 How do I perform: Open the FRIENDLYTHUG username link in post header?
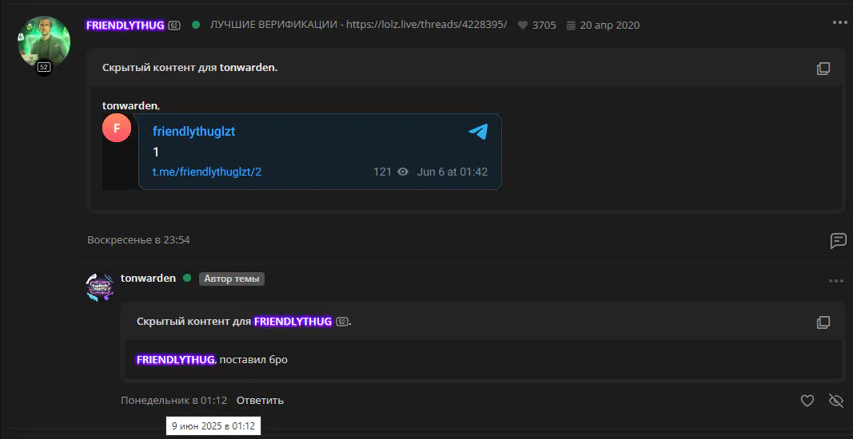click(126, 25)
